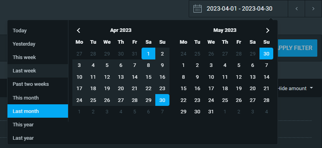Shift date range forward with right chevron

pyautogui.click(x=313, y=9)
